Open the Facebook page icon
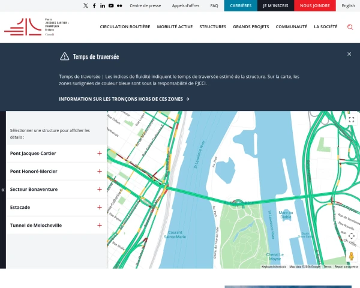Image resolution: width=360 pixels, height=288 pixels. (x=94, y=6)
